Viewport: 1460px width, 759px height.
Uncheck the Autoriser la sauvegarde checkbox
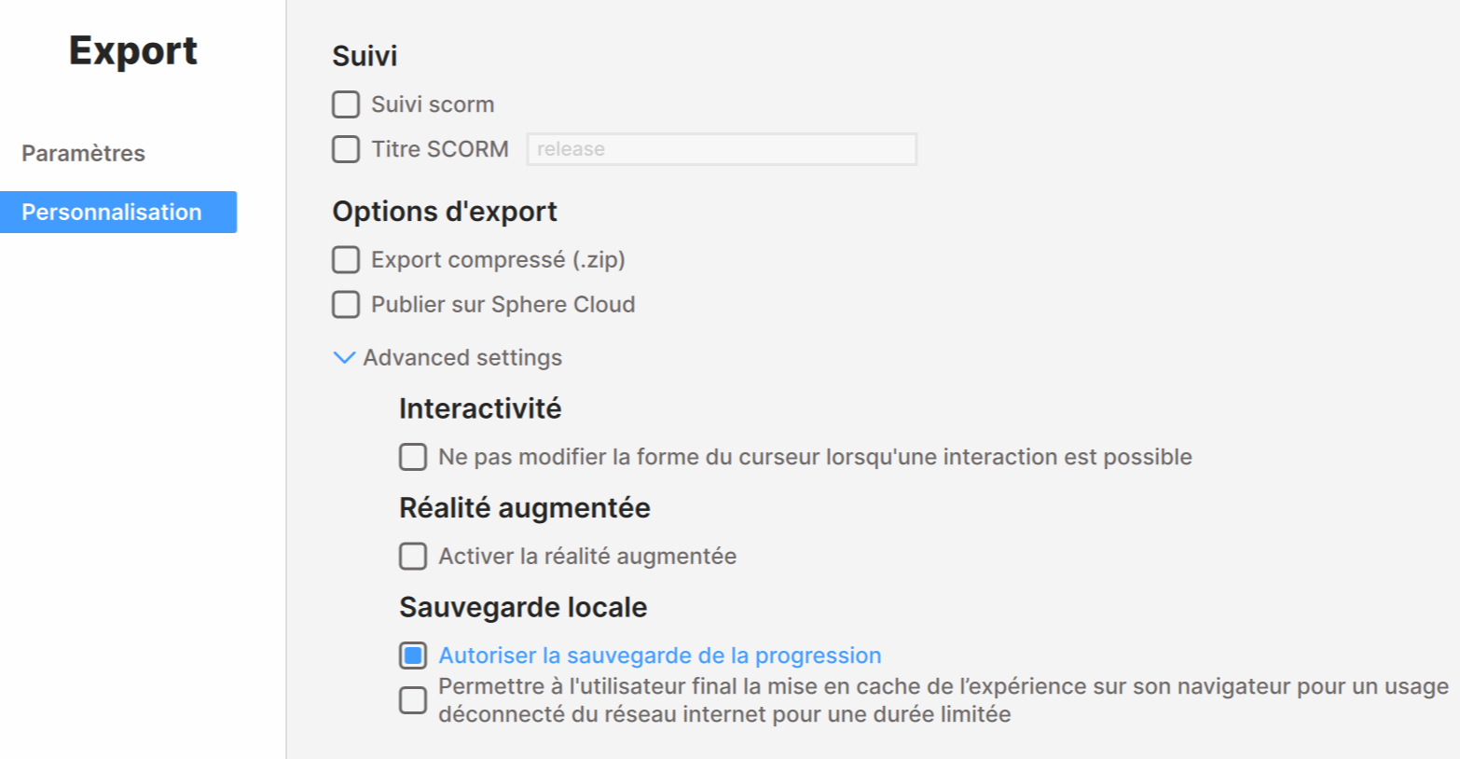pyautogui.click(x=413, y=655)
